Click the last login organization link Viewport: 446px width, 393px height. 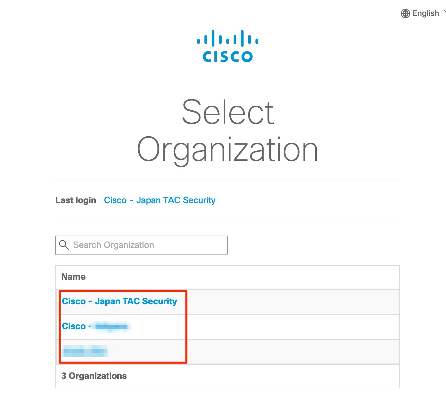(160, 200)
